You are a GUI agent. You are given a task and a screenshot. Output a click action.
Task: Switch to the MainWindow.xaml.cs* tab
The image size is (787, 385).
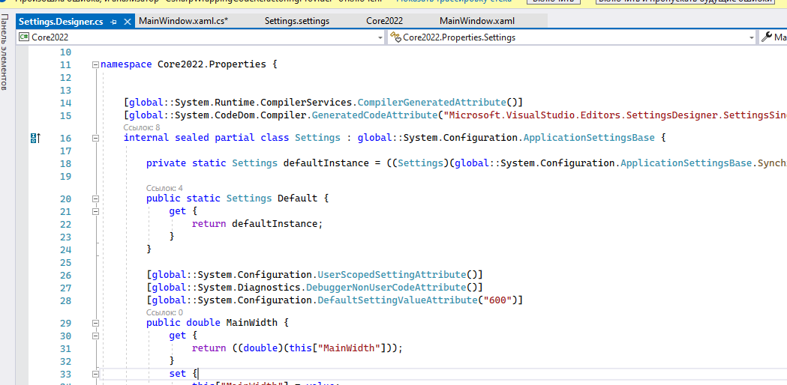184,21
